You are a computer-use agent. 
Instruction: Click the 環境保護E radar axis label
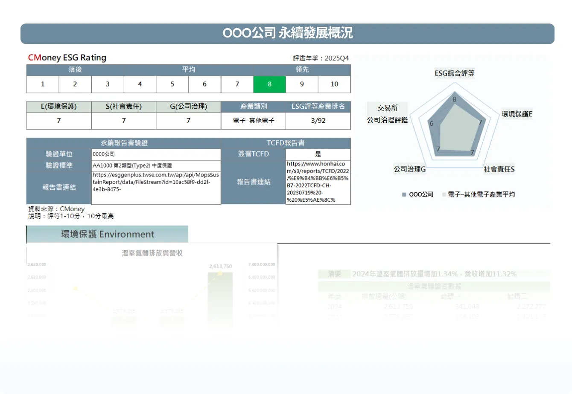click(x=517, y=114)
